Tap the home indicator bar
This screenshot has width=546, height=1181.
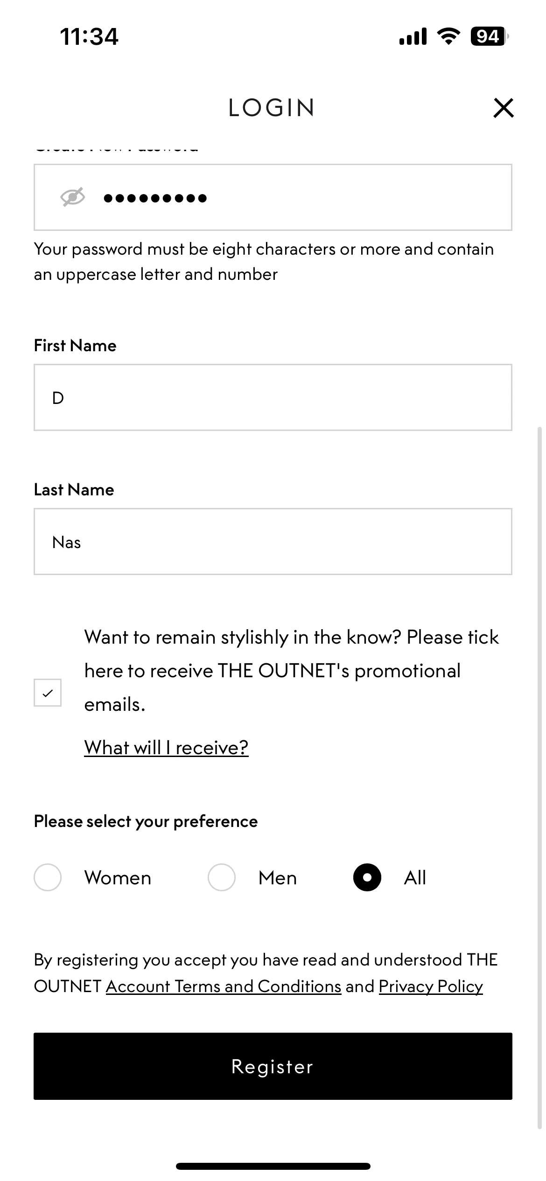click(273, 1166)
